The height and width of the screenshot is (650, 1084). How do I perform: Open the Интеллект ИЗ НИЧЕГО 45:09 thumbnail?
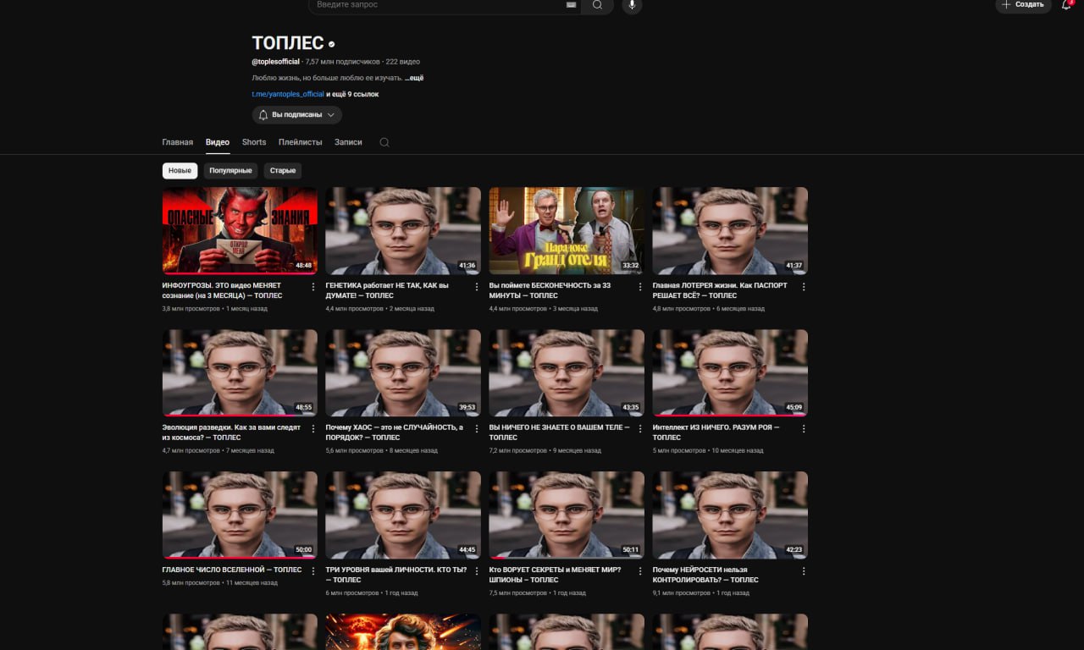(x=730, y=373)
